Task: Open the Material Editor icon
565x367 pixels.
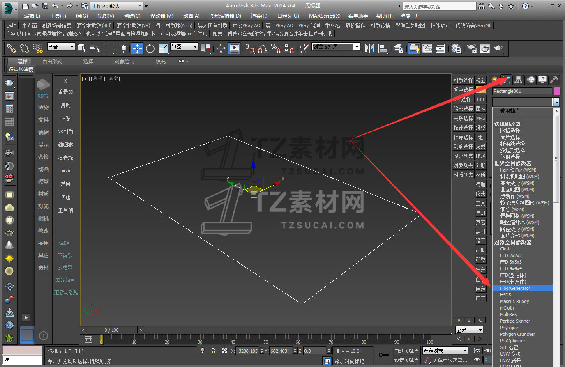Action: point(456,48)
